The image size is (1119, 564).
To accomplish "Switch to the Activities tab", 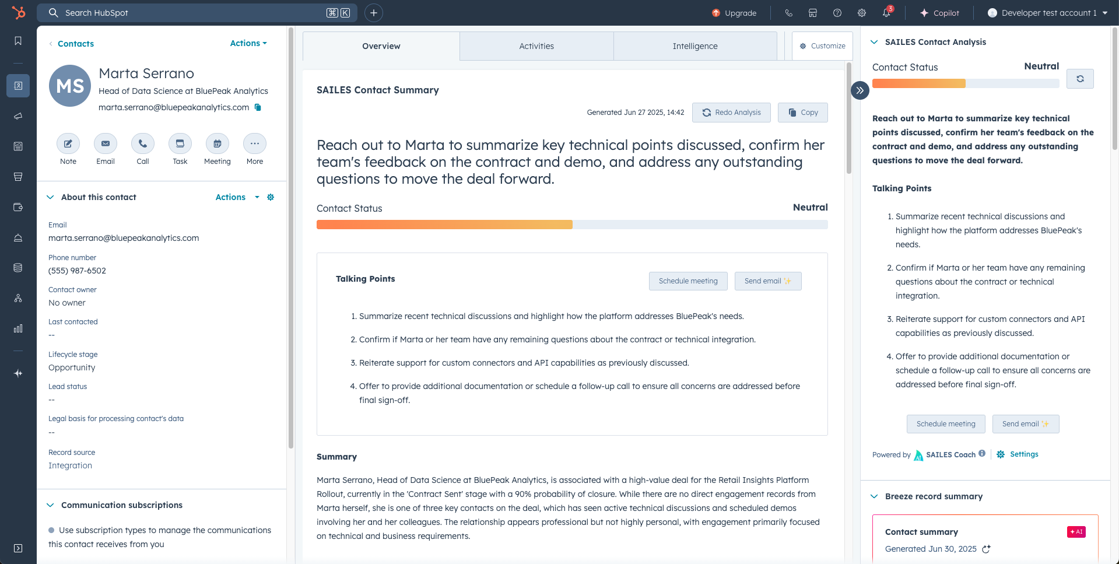I will point(536,46).
